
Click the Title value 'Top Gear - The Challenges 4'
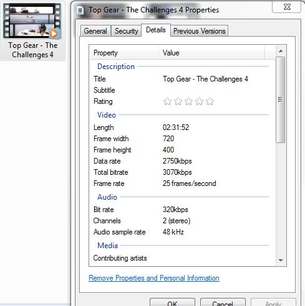point(205,79)
